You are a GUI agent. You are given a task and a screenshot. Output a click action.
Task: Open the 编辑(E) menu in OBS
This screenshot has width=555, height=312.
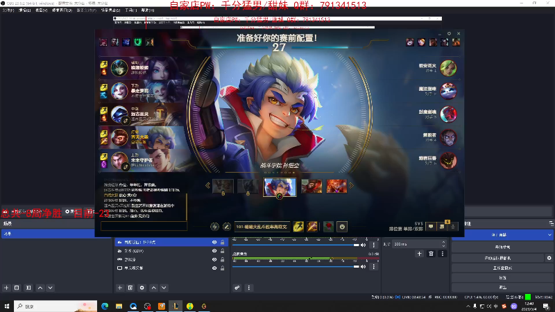[x=24, y=10]
